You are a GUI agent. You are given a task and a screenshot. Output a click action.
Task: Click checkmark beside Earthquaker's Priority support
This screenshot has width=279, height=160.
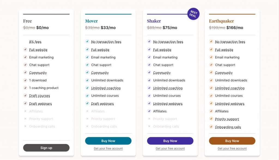click(211, 119)
